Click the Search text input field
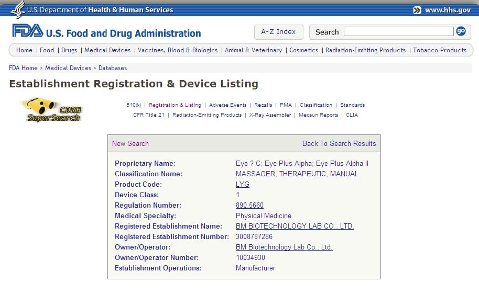 tap(398, 31)
